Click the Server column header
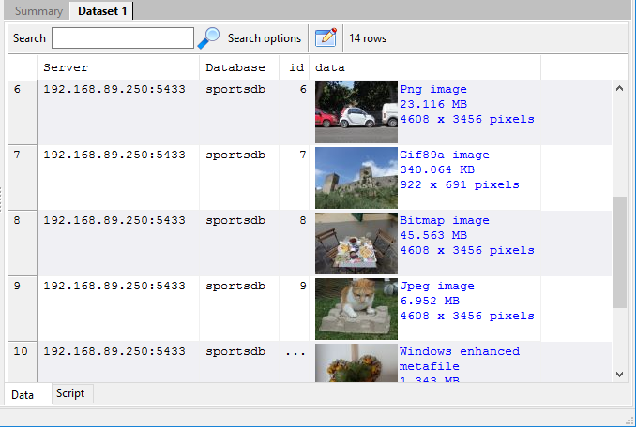Screen dimensions: 636x427 [x=117, y=68]
